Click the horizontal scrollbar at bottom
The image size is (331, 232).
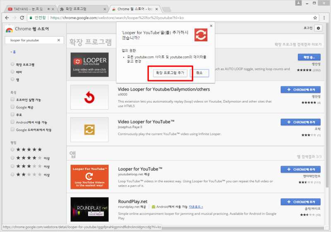point(243,228)
